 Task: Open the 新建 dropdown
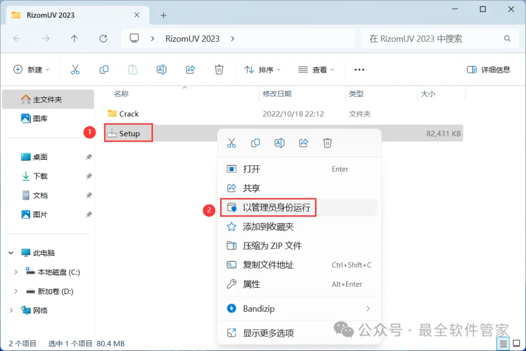31,70
